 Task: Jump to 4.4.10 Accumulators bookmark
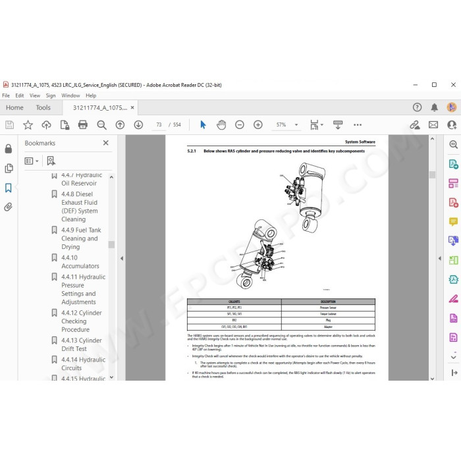(x=80, y=261)
